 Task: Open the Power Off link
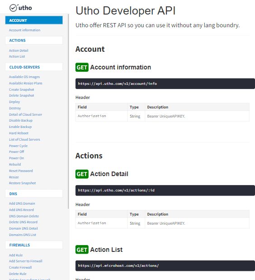tap(17, 152)
